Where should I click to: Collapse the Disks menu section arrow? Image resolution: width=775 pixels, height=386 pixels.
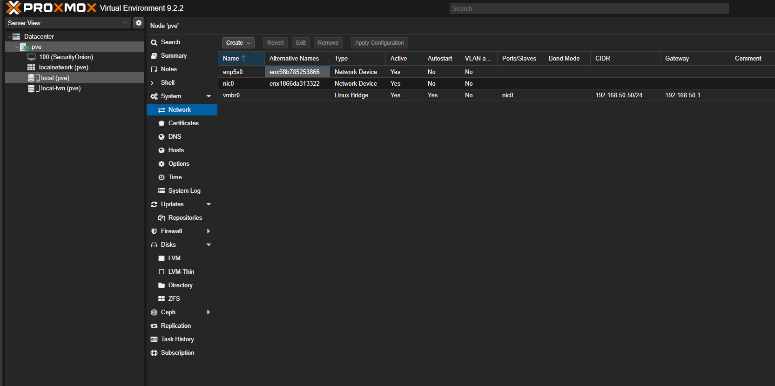click(x=209, y=245)
